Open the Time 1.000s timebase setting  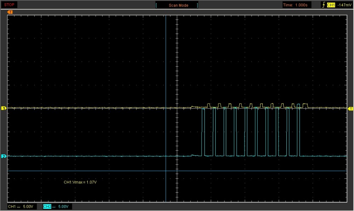[297, 5]
